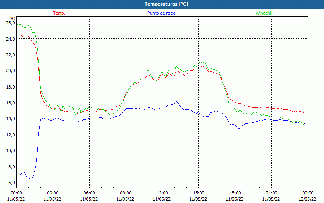Click the 10,0 y-axis label
324x203 pixels.
click(x=11, y=151)
